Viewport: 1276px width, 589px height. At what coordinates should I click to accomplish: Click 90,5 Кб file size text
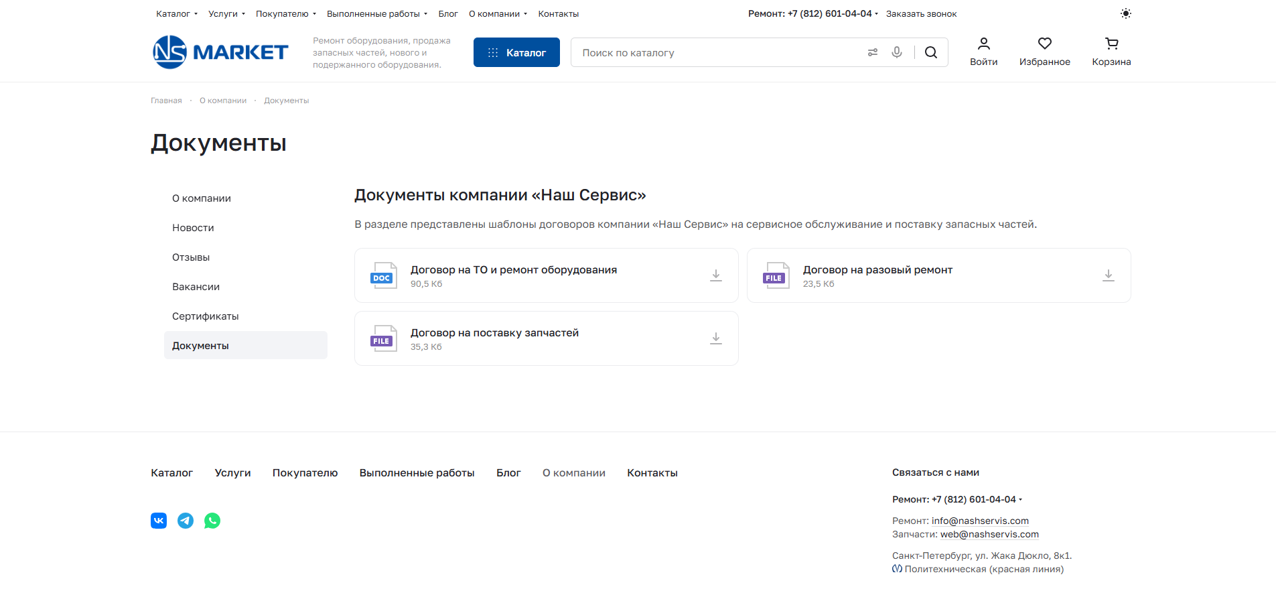[426, 284]
